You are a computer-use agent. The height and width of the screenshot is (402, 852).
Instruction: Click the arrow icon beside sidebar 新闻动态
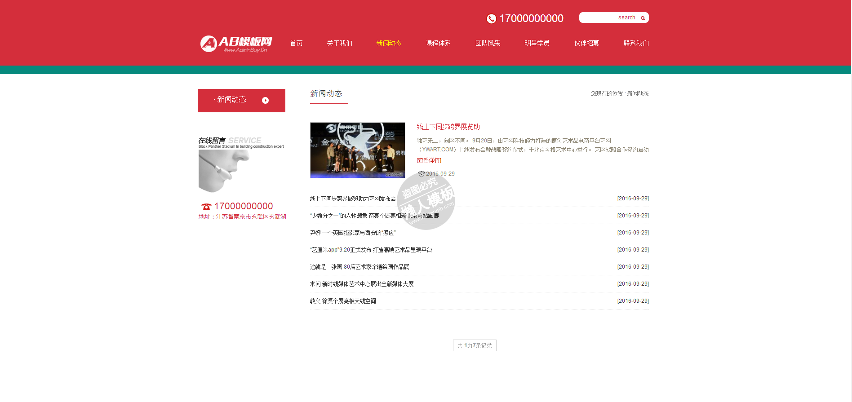[x=265, y=100]
